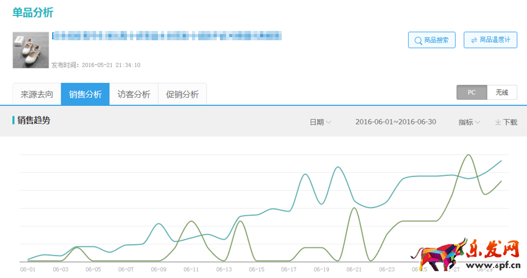Switch to the 来源去向 tab
The image size is (527, 278).
[37, 95]
